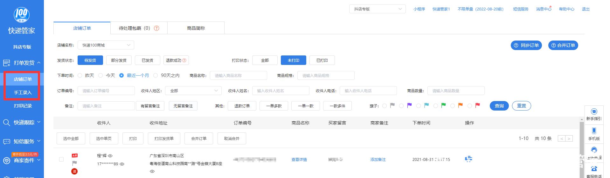The width and height of the screenshot is (610, 178).
Task: Select 90天之内 order time radio
Action: tap(156, 75)
